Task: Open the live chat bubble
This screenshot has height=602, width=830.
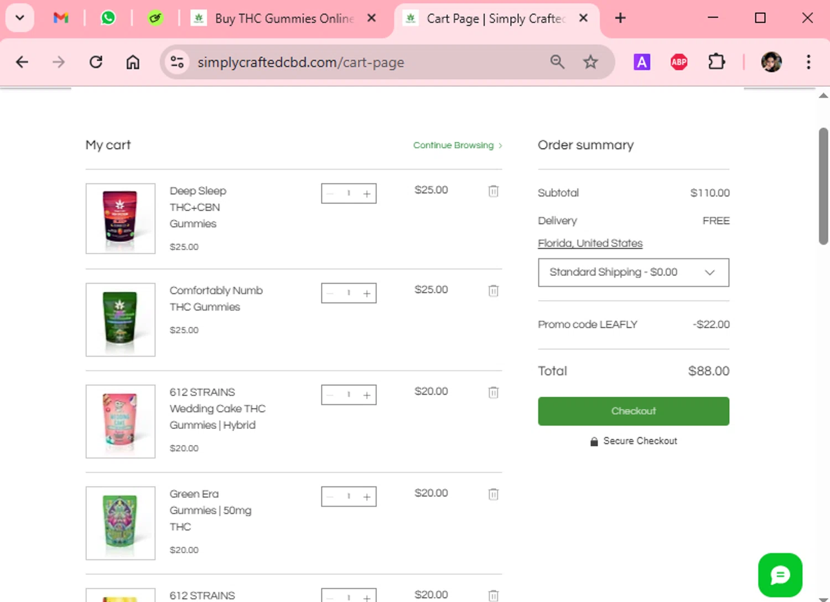Action: coord(780,575)
